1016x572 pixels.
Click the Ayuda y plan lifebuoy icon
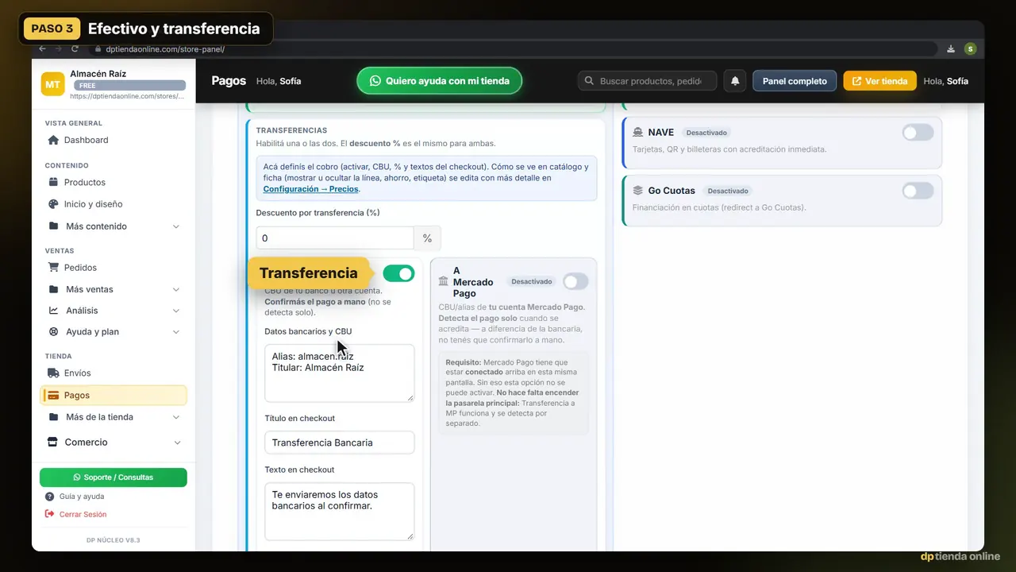tap(53, 332)
